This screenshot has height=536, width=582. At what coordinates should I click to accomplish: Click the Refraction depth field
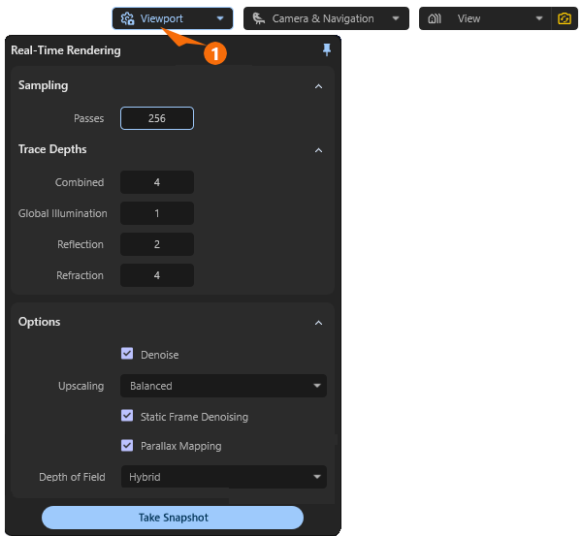pos(157,275)
